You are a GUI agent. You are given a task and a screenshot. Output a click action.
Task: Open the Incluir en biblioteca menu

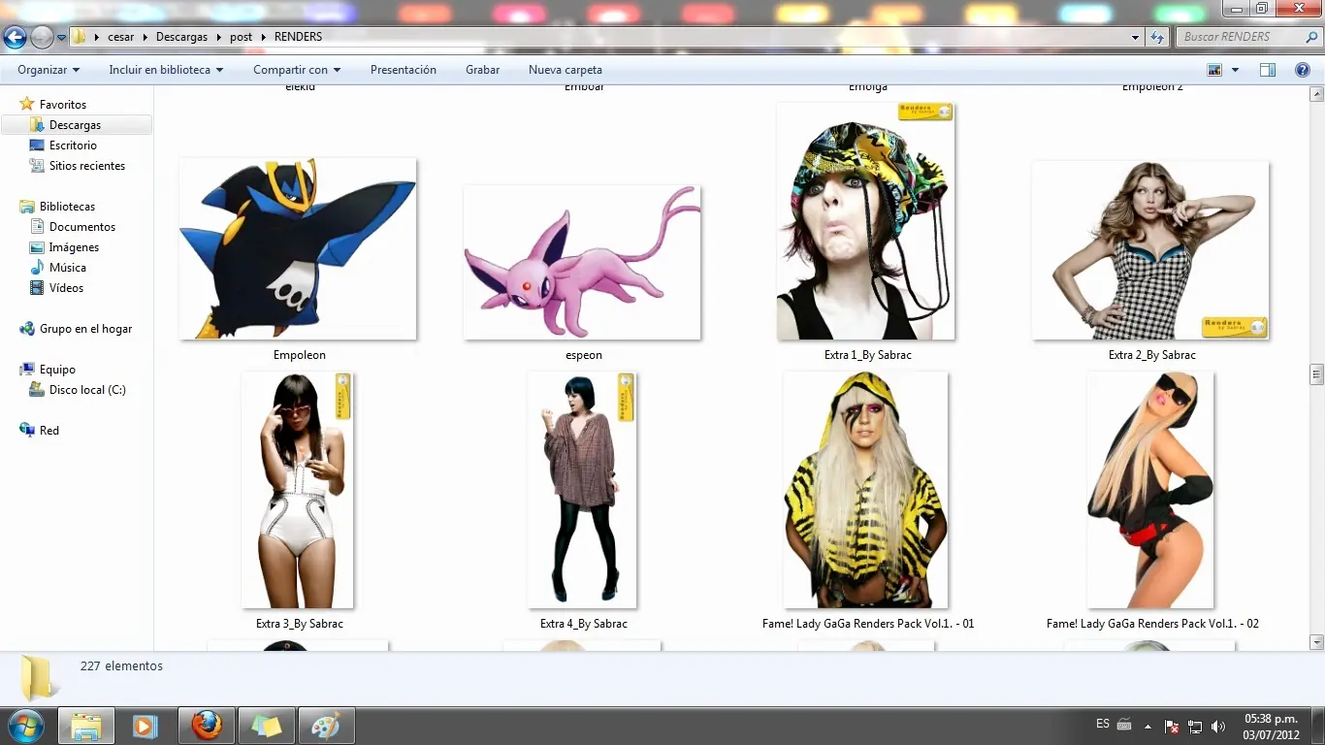click(x=166, y=70)
